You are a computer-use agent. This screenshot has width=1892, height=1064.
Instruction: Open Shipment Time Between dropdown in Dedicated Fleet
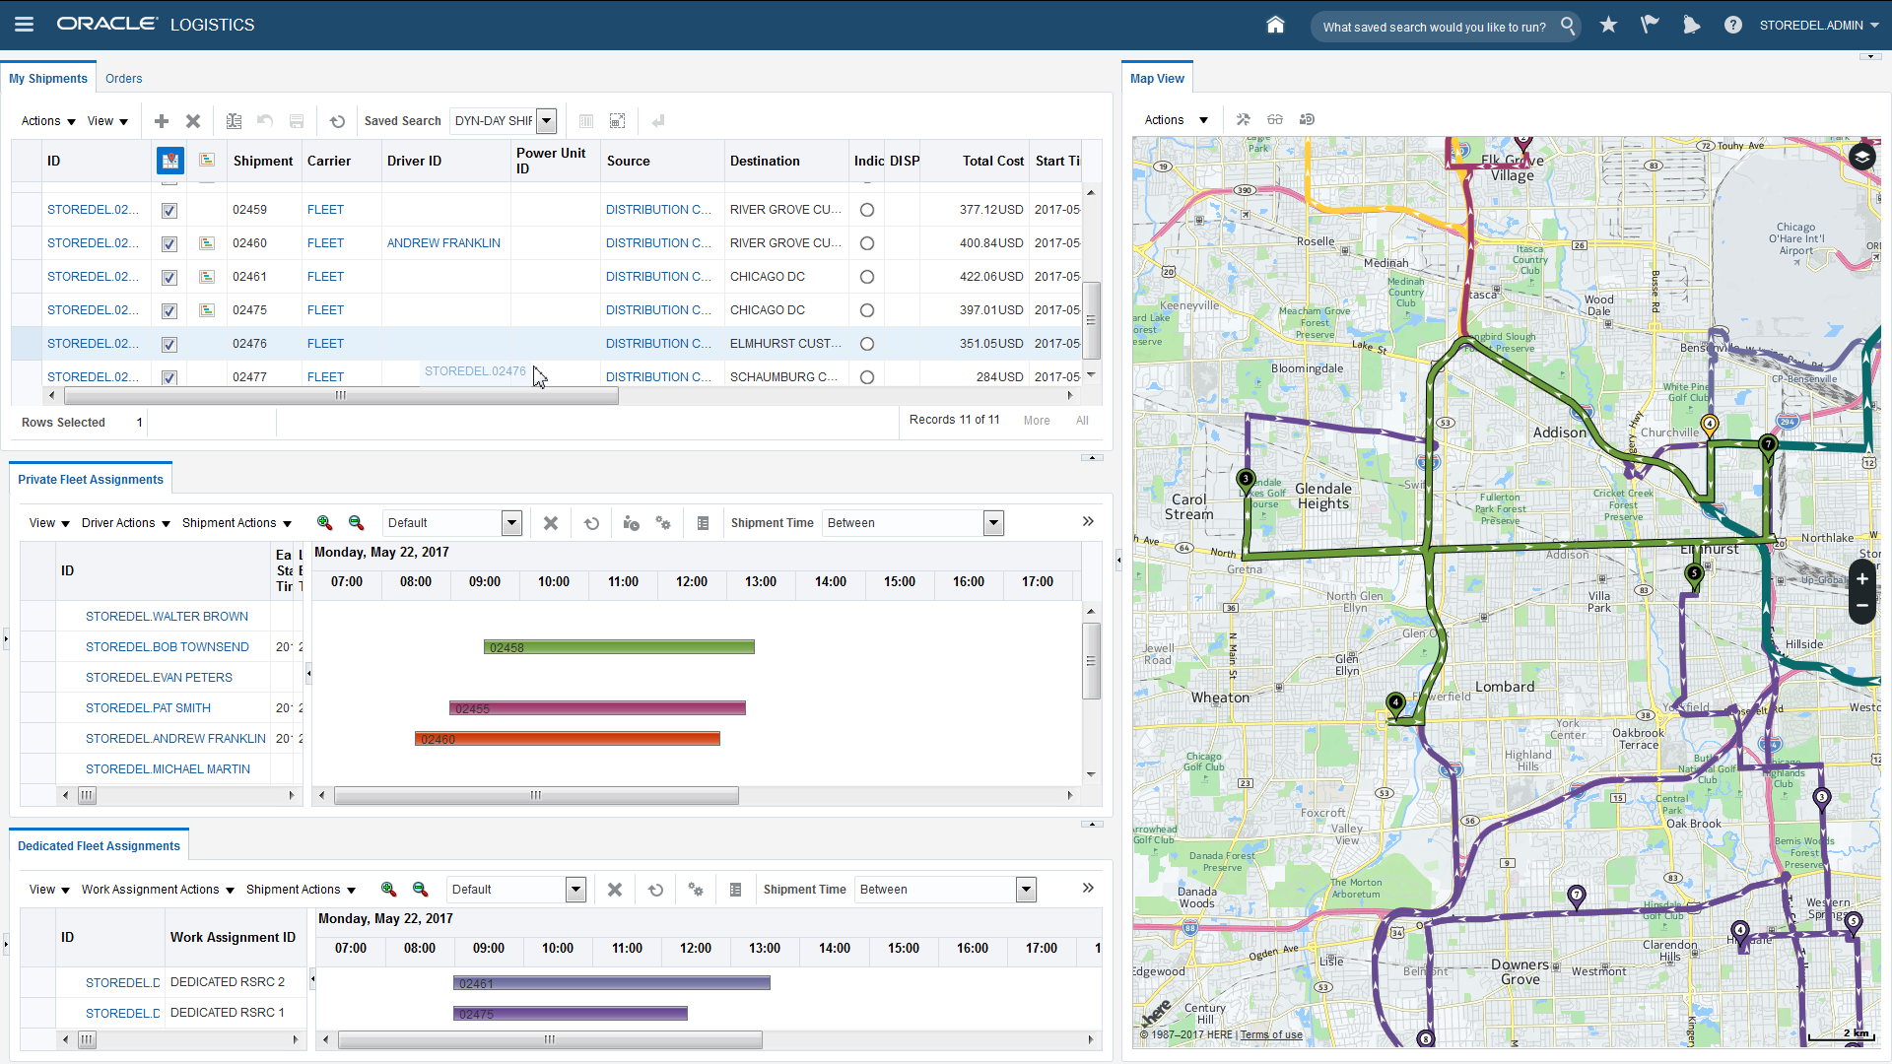coord(1026,890)
